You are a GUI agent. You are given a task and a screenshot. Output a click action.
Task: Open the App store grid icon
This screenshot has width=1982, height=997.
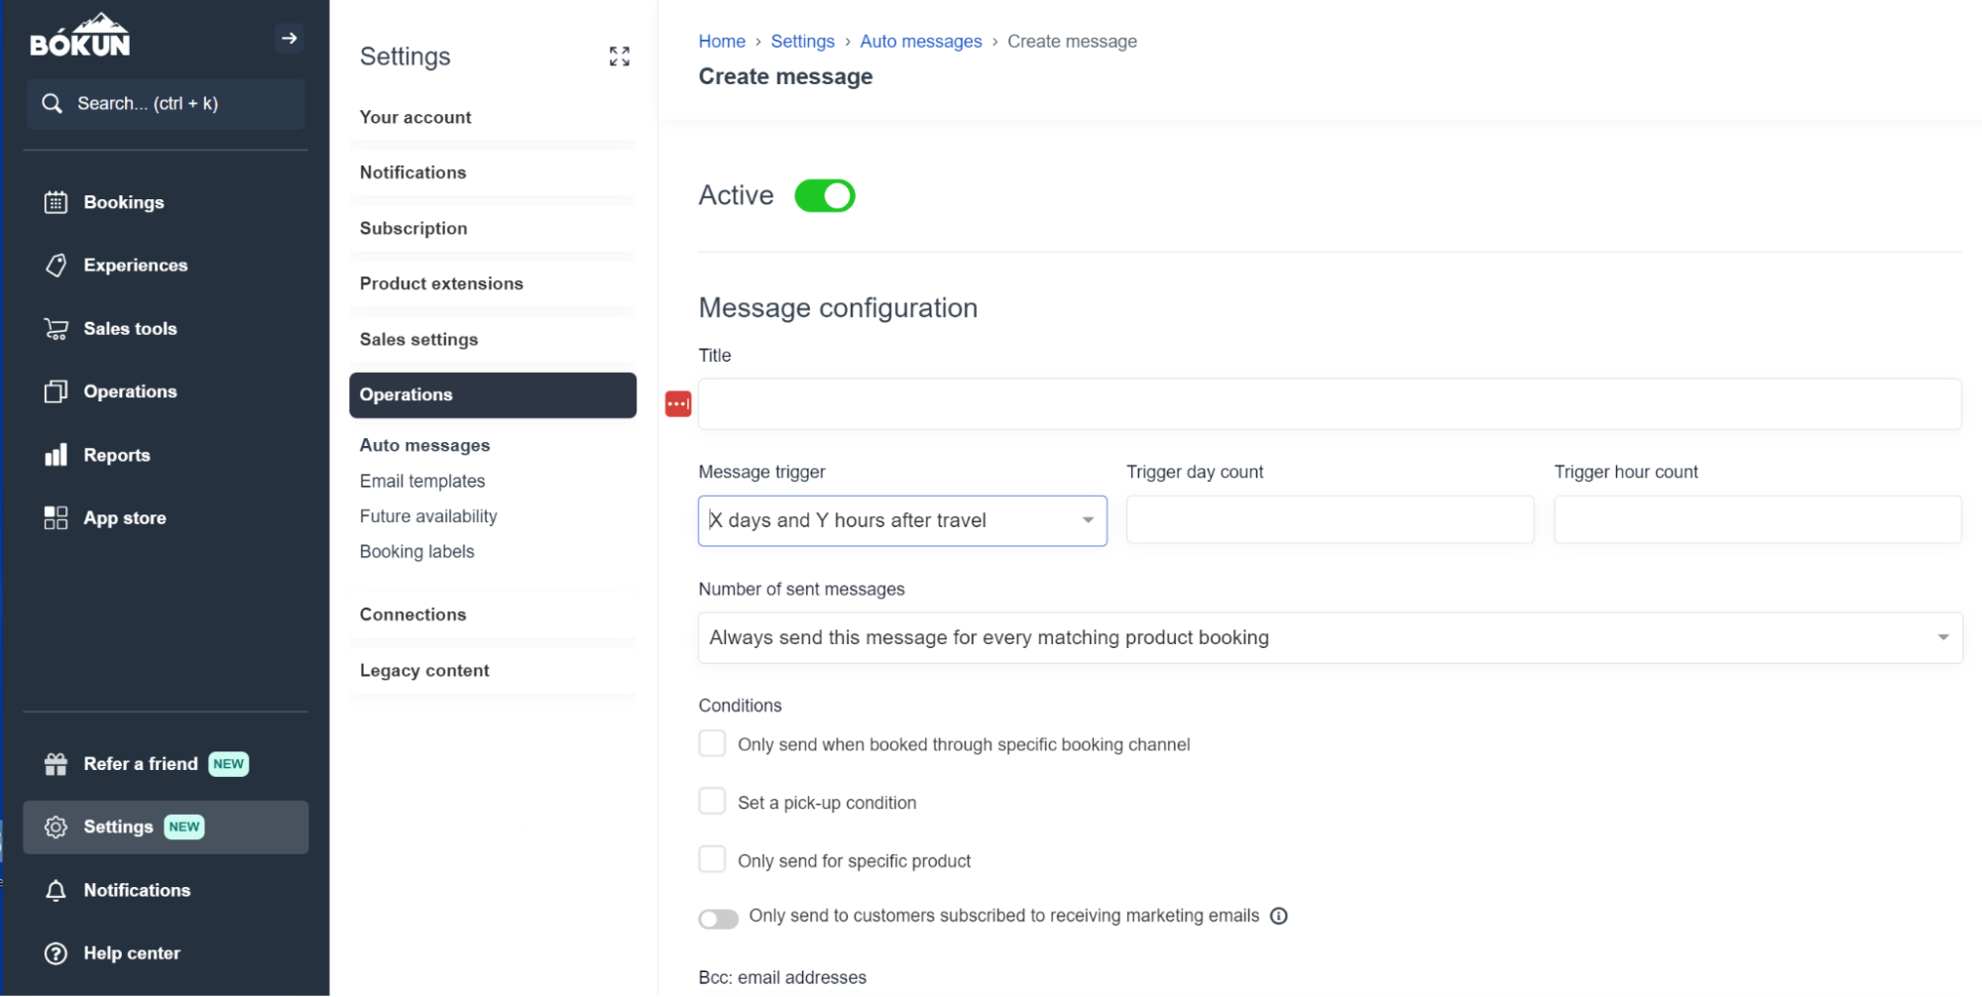[56, 516]
